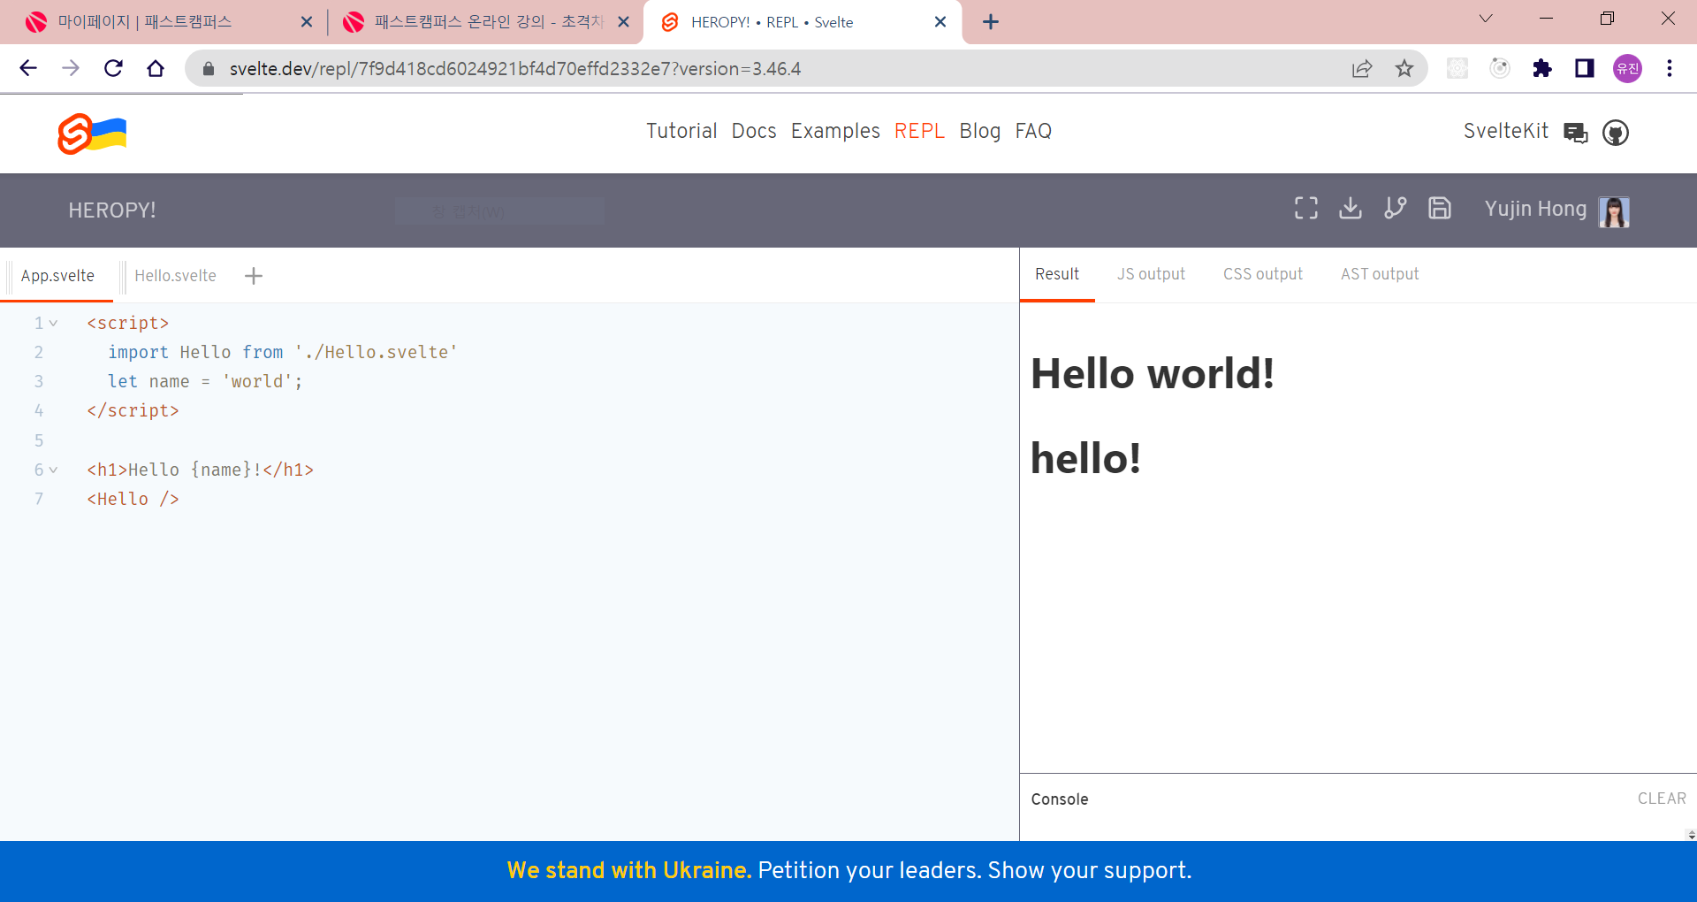
Task: Open the tab search dropdown arrow
Action: coord(1486,19)
